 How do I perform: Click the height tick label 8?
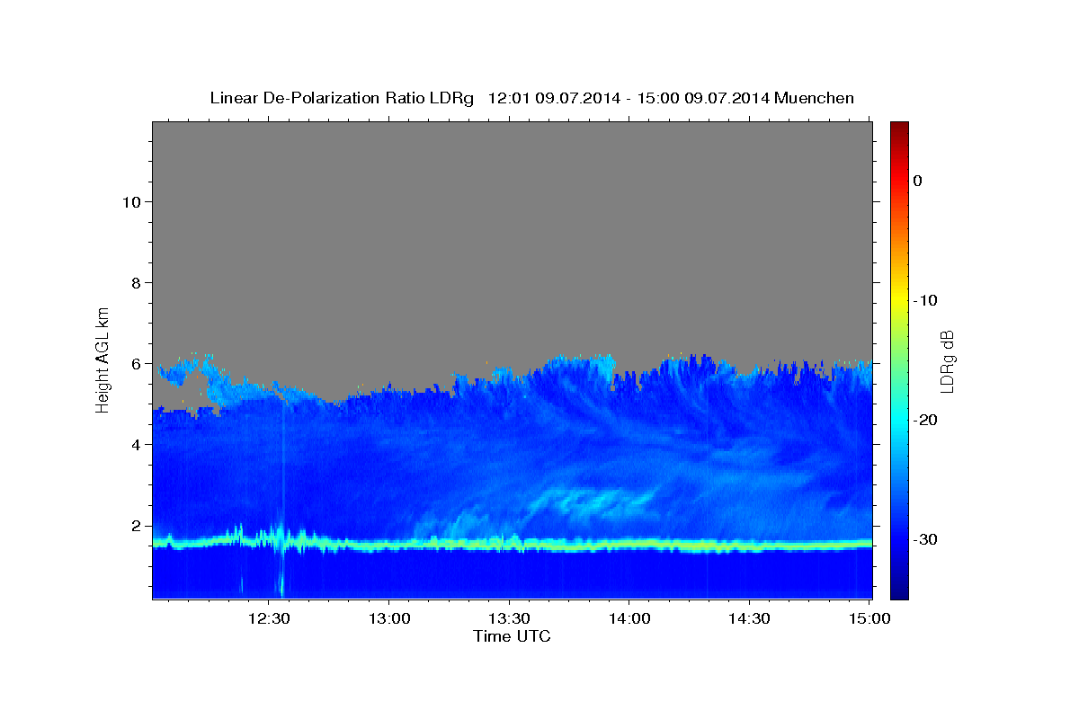135,282
